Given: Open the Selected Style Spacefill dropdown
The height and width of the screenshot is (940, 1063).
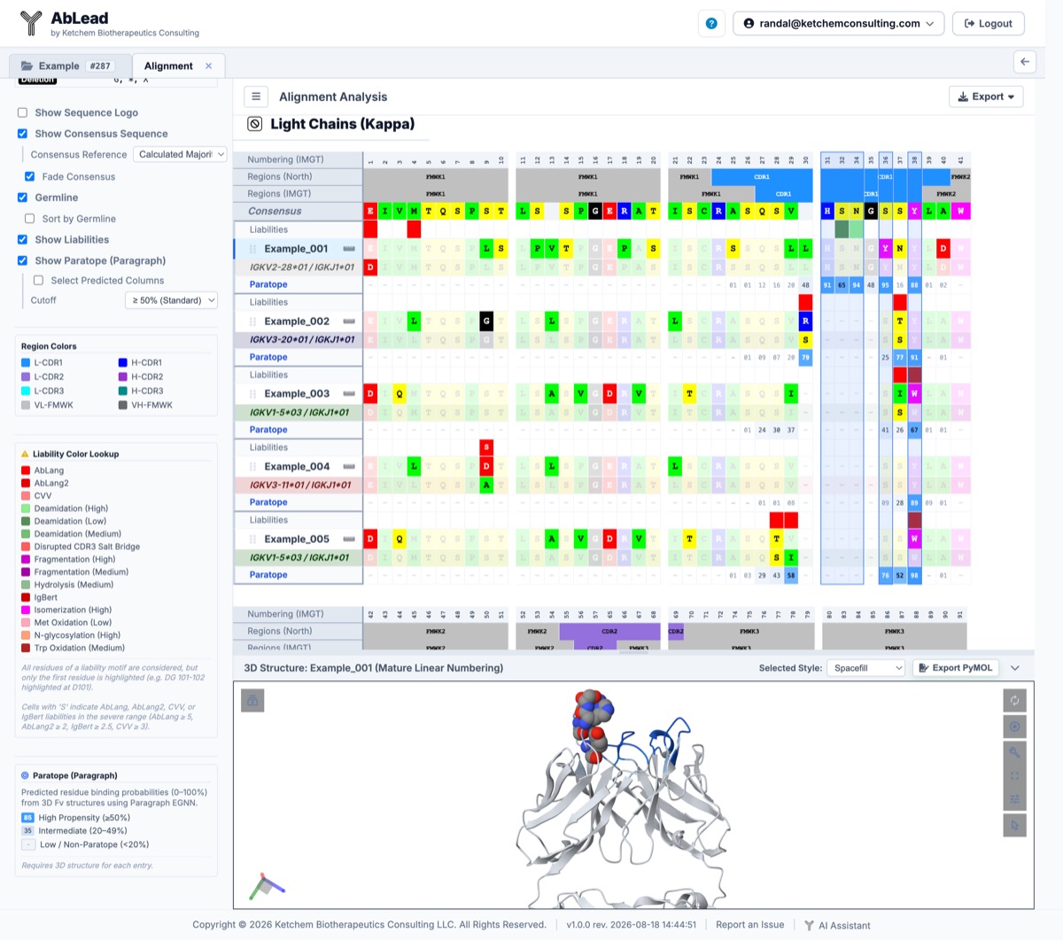Looking at the screenshot, I should (x=866, y=668).
